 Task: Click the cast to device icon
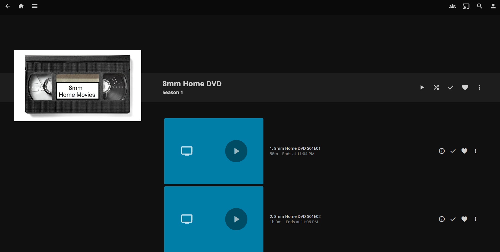466,6
